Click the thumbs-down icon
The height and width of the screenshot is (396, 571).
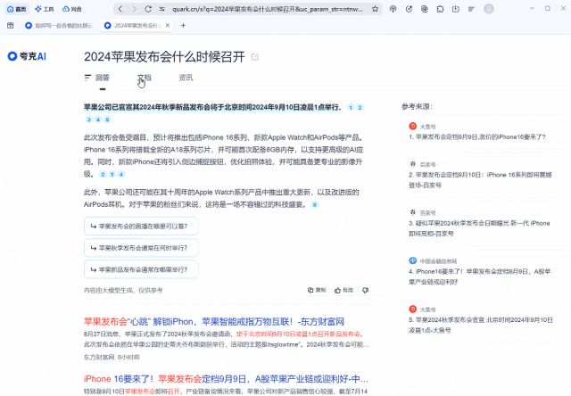(365, 290)
